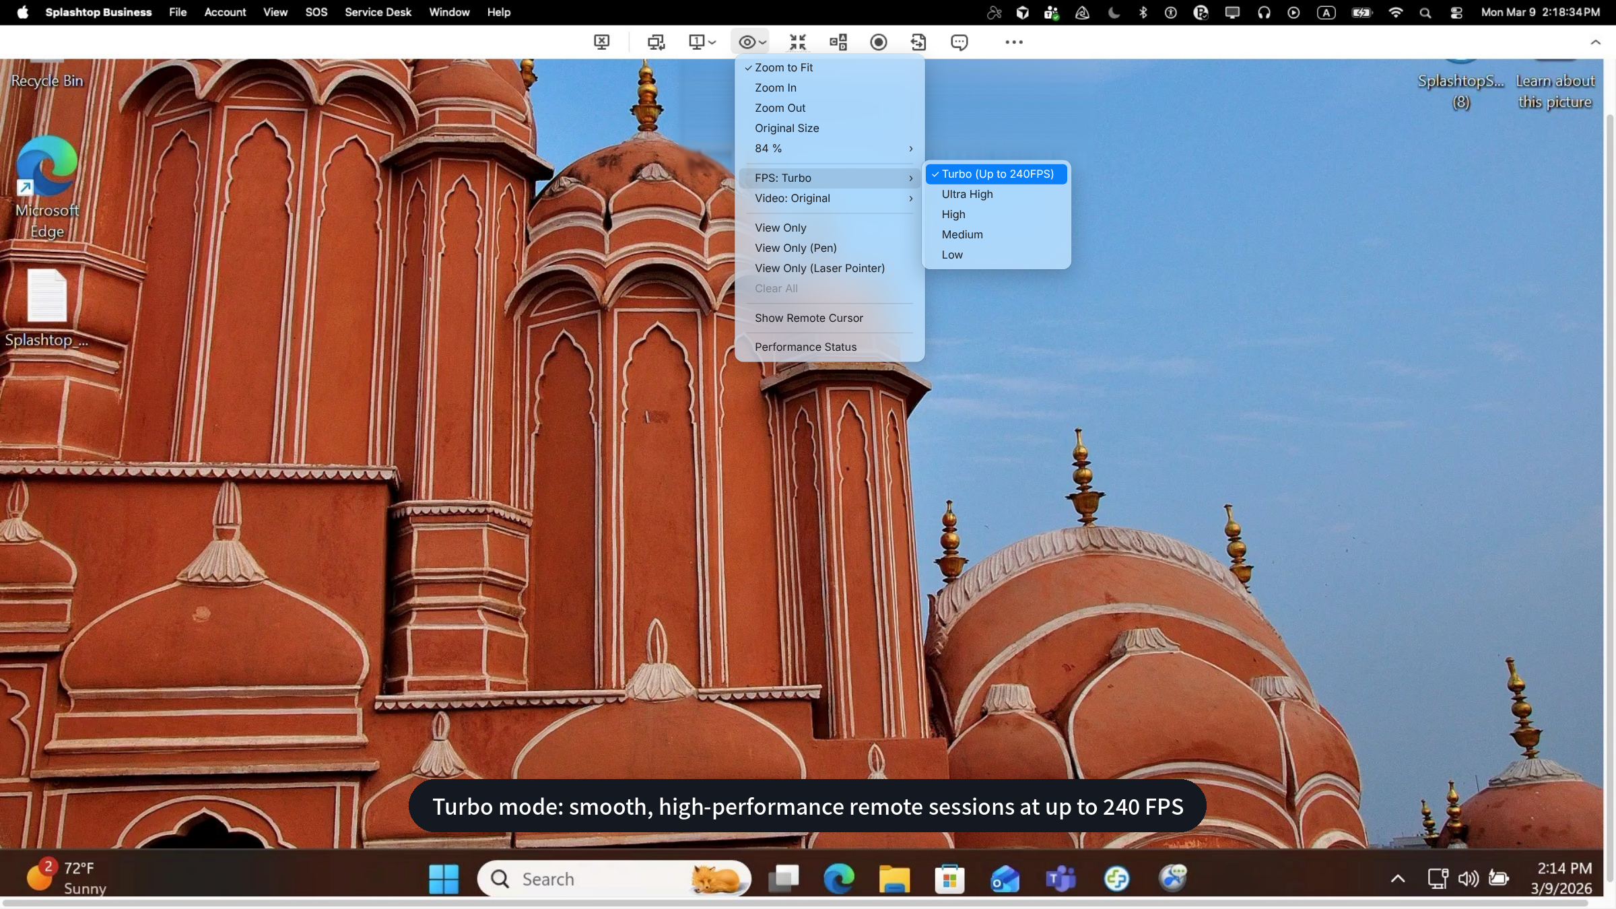This screenshot has width=1616, height=909.
Task: Open the monitor selection dropdown icon
Action: point(702,42)
